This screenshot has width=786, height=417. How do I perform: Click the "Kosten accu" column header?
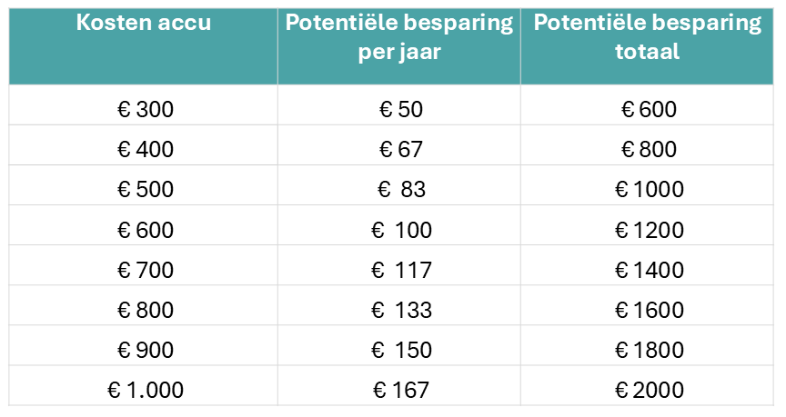pos(144,25)
